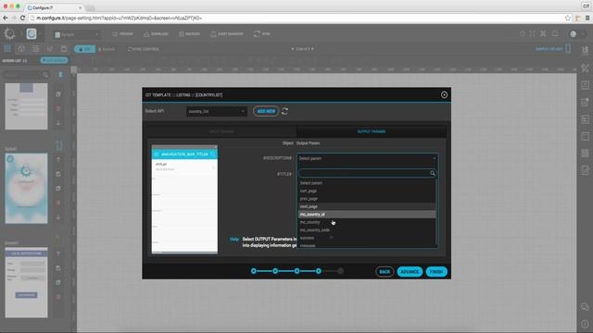The height and width of the screenshot is (333, 593).
Task: Click the Configure.IT gear logo
Action: (9, 34)
